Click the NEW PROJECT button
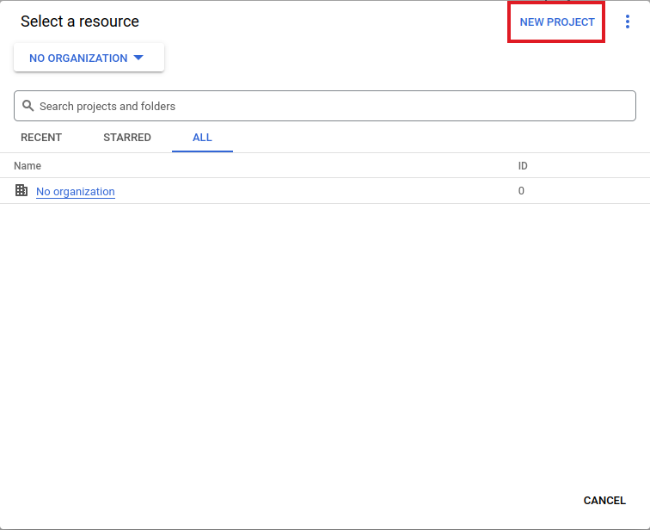 [557, 22]
